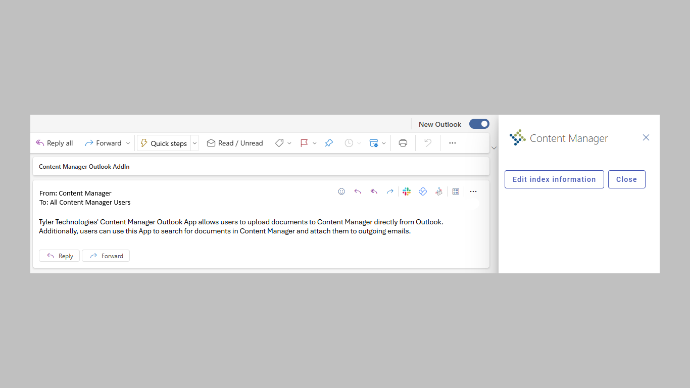Click Forward in the top toolbar
The image size is (690, 388).
point(103,143)
